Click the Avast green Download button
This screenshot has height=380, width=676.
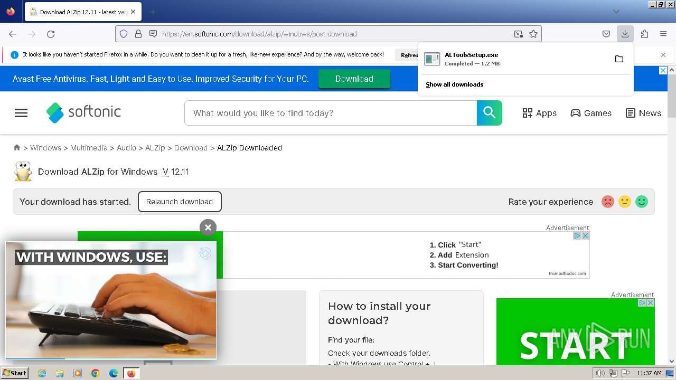pos(354,79)
